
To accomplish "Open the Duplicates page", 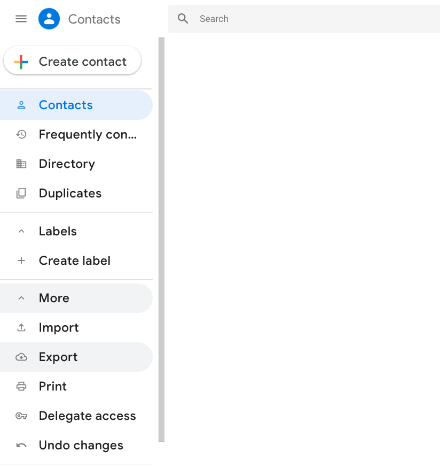I will [x=76, y=193].
